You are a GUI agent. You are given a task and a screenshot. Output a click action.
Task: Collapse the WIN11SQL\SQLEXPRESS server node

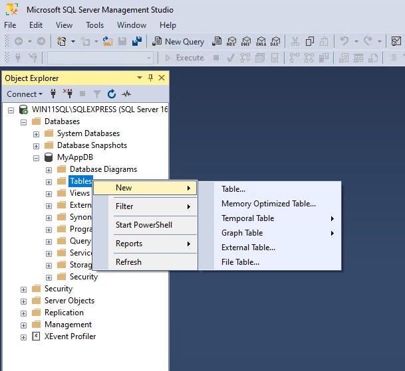(x=11, y=111)
